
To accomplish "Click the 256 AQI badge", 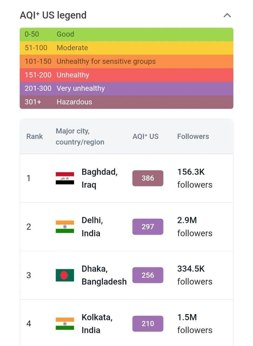I will pos(148,275).
